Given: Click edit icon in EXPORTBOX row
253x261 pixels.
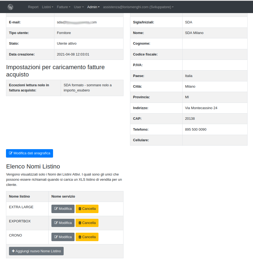Looking at the screenshot, I should [x=56, y=223].
